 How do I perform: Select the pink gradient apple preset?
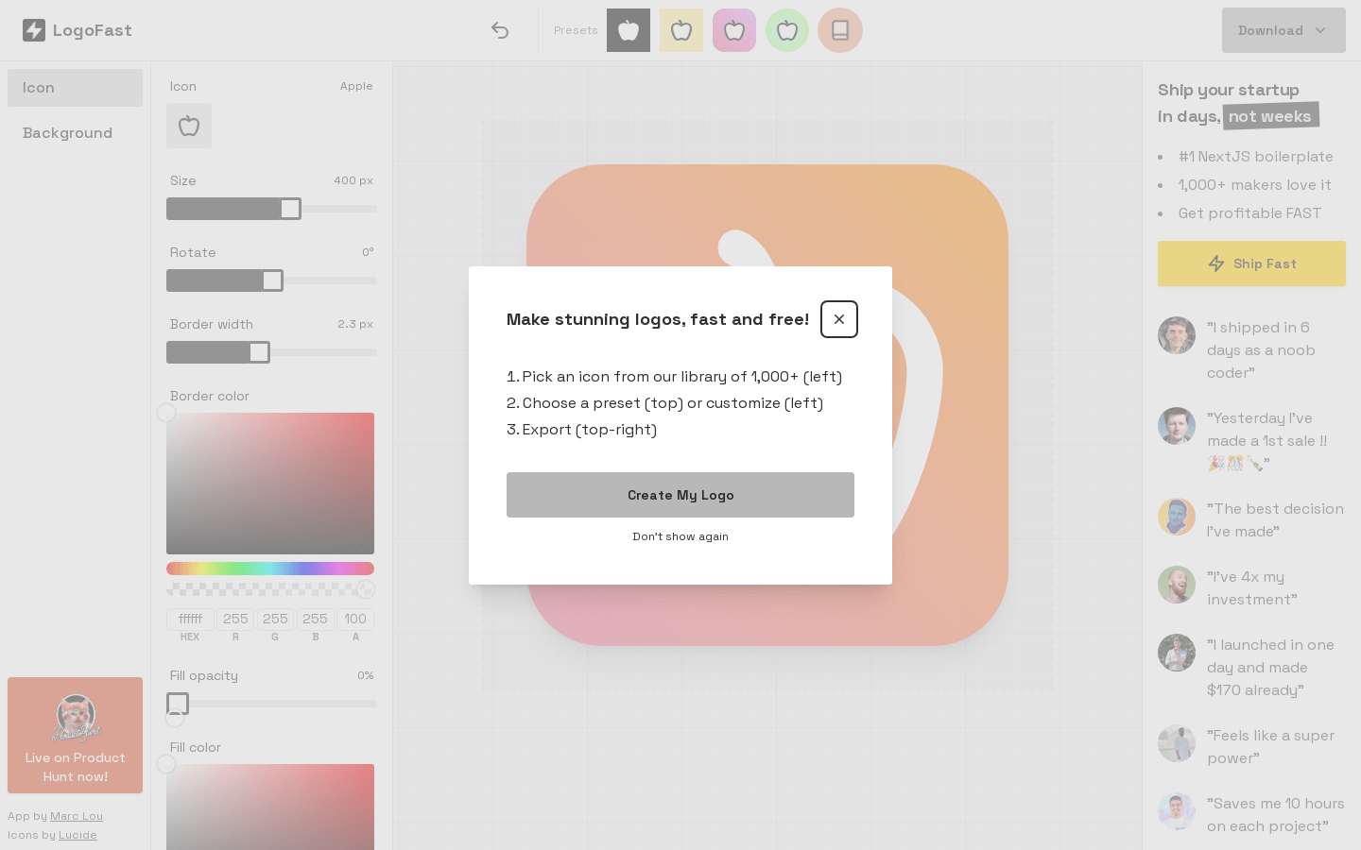(x=734, y=30)
